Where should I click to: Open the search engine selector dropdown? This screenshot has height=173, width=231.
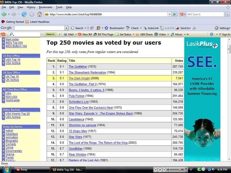[x=185, y=14]
